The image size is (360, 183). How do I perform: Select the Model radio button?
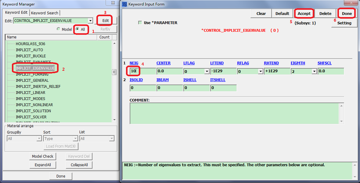tap(64, 29)
